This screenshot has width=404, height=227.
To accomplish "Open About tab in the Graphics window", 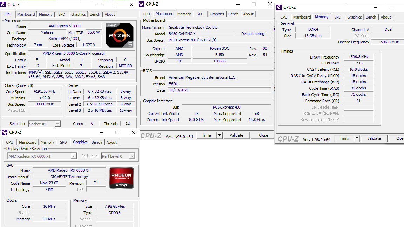I will click(x=112, y=142).
